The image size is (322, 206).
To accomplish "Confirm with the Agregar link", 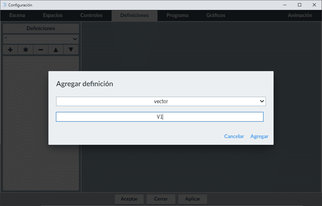I will tap(259, 136).
